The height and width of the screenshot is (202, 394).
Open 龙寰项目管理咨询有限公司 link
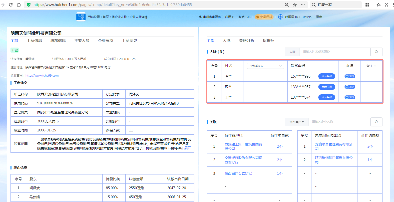coord(334,146)
